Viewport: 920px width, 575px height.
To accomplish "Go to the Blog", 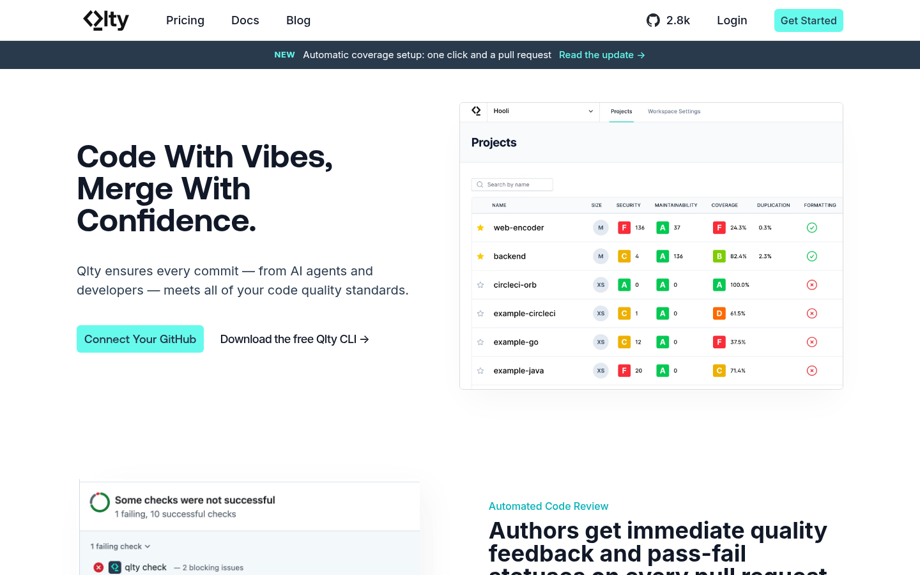I will point(298,20).
